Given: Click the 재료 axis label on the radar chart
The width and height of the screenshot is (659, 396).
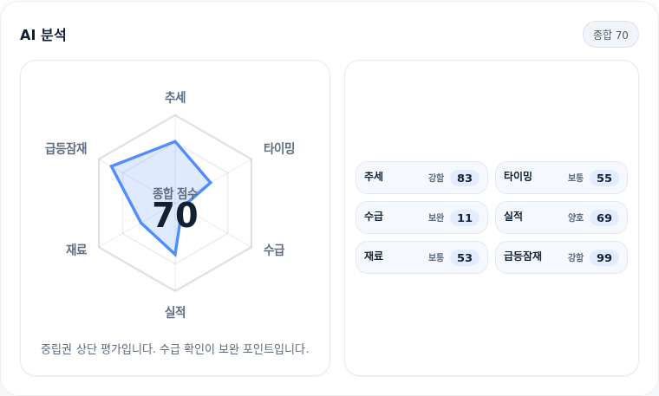Looking at the screenshot, I should pos(76,250).
